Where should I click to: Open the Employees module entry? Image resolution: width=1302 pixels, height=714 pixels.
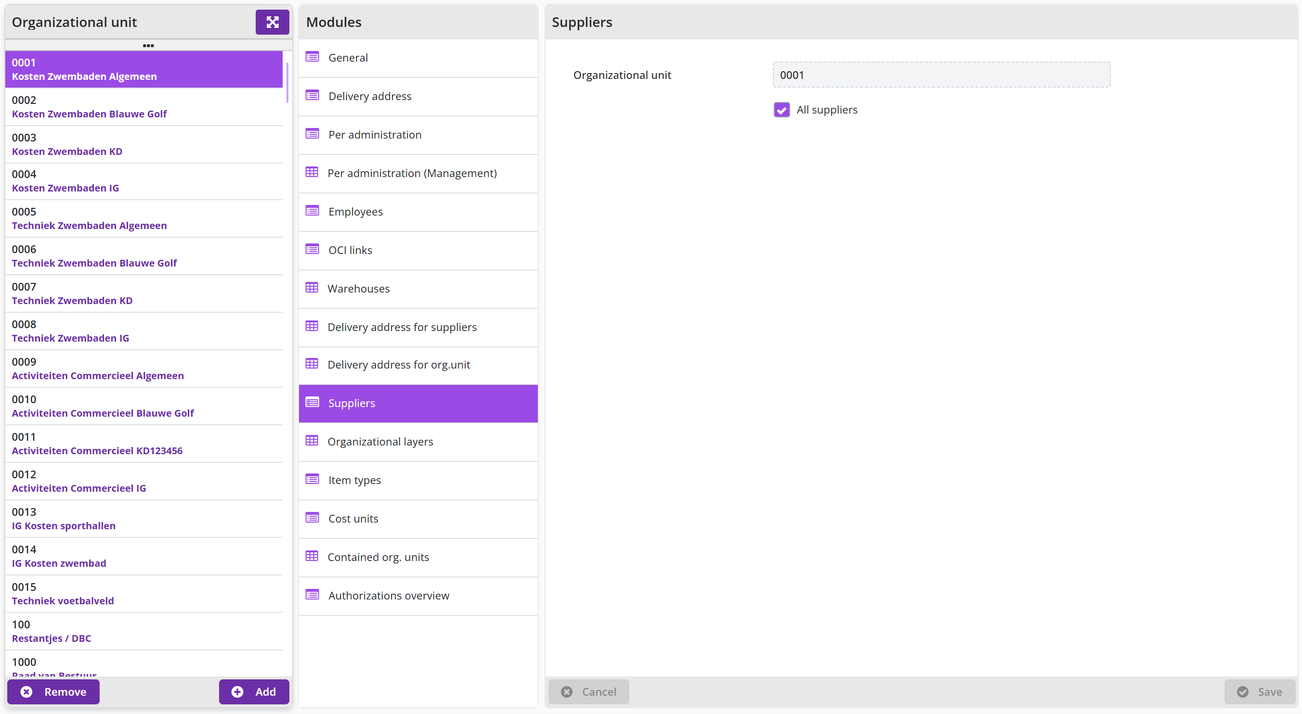tap(418, 212)
